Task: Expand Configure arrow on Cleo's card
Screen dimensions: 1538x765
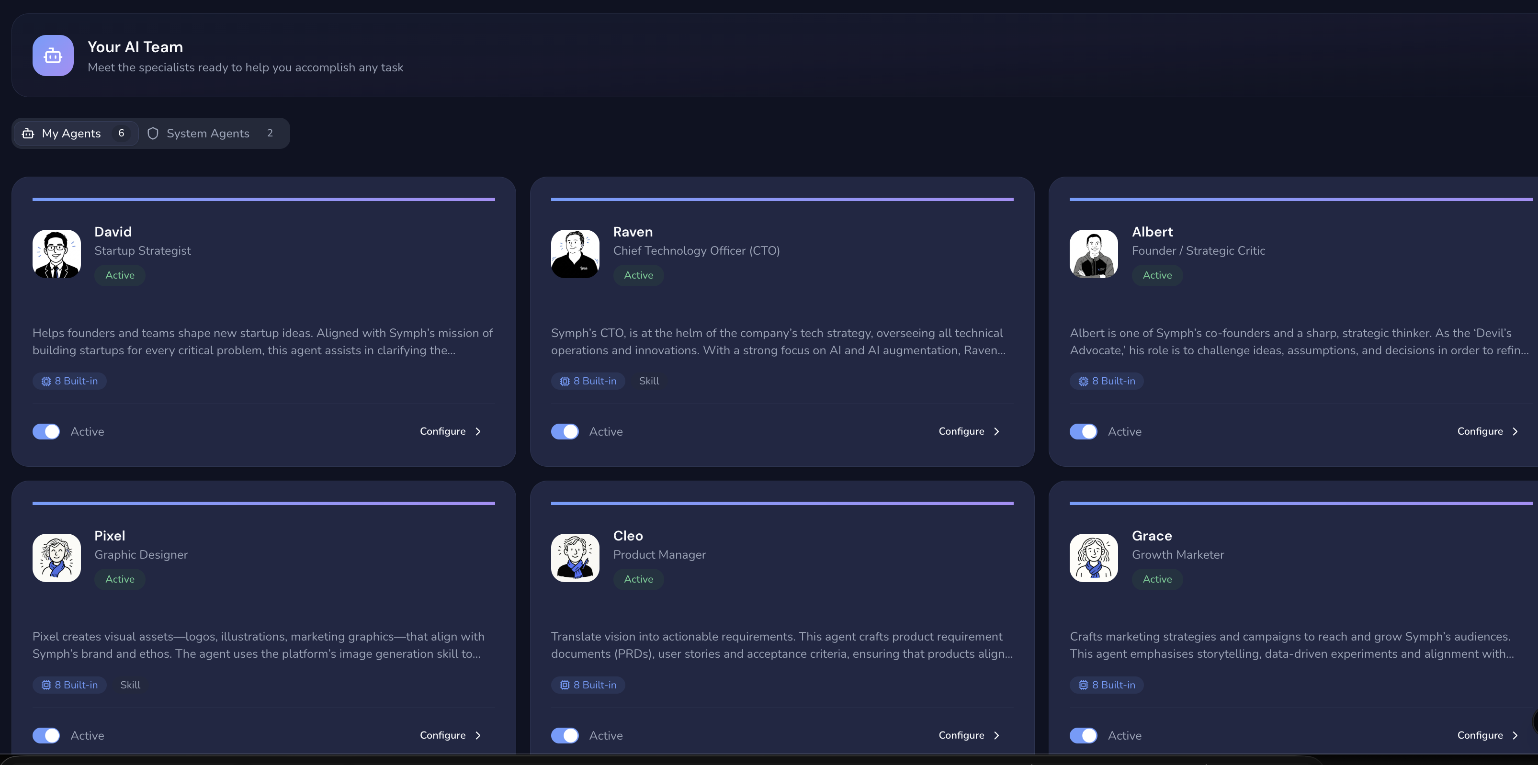Action: click(x=996, y=735)
